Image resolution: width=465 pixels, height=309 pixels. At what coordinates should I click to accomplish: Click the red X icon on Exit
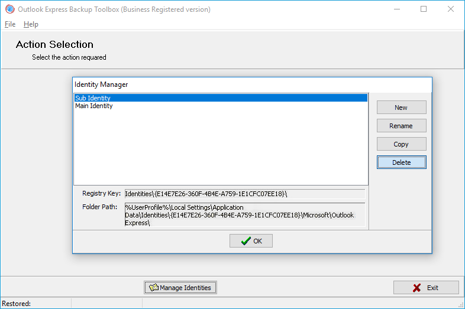click(x=417, y=288)
